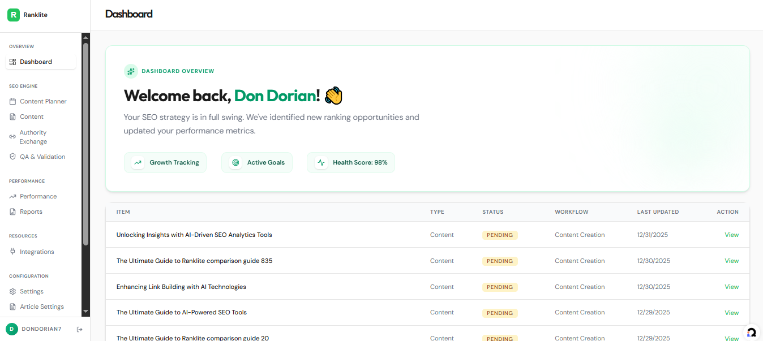The height and width of the screenshot is (341, 763).
Task: Open Performance from the sidebar
Action: (39, 196)
